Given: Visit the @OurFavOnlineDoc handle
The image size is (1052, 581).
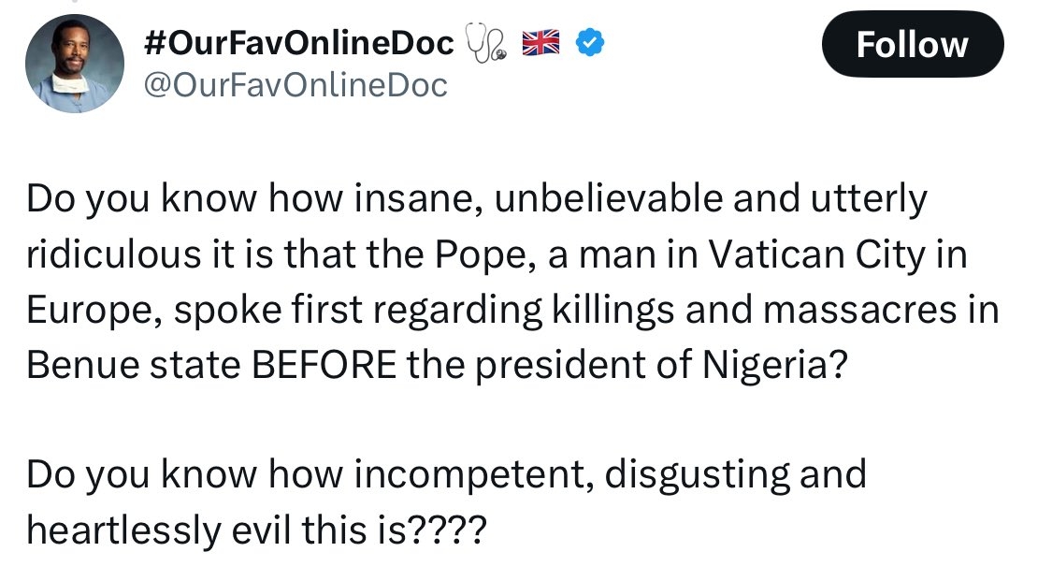Looking at the screenshot, I should pyautogui.click(x=293, y=85).
